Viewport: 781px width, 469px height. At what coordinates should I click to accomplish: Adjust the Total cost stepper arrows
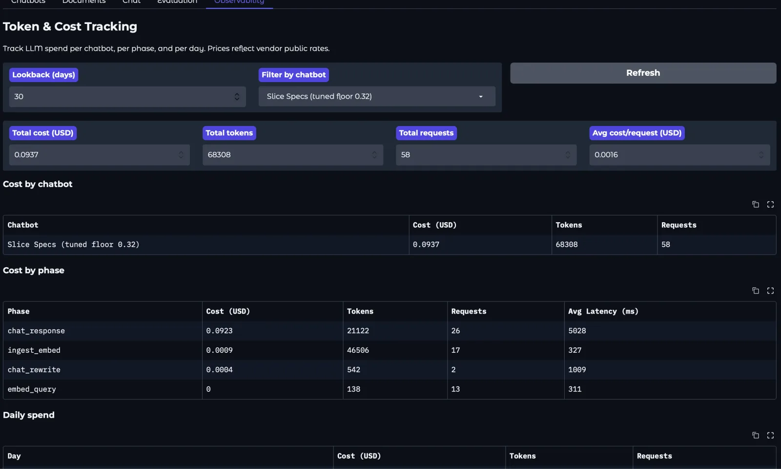point(181,155)
